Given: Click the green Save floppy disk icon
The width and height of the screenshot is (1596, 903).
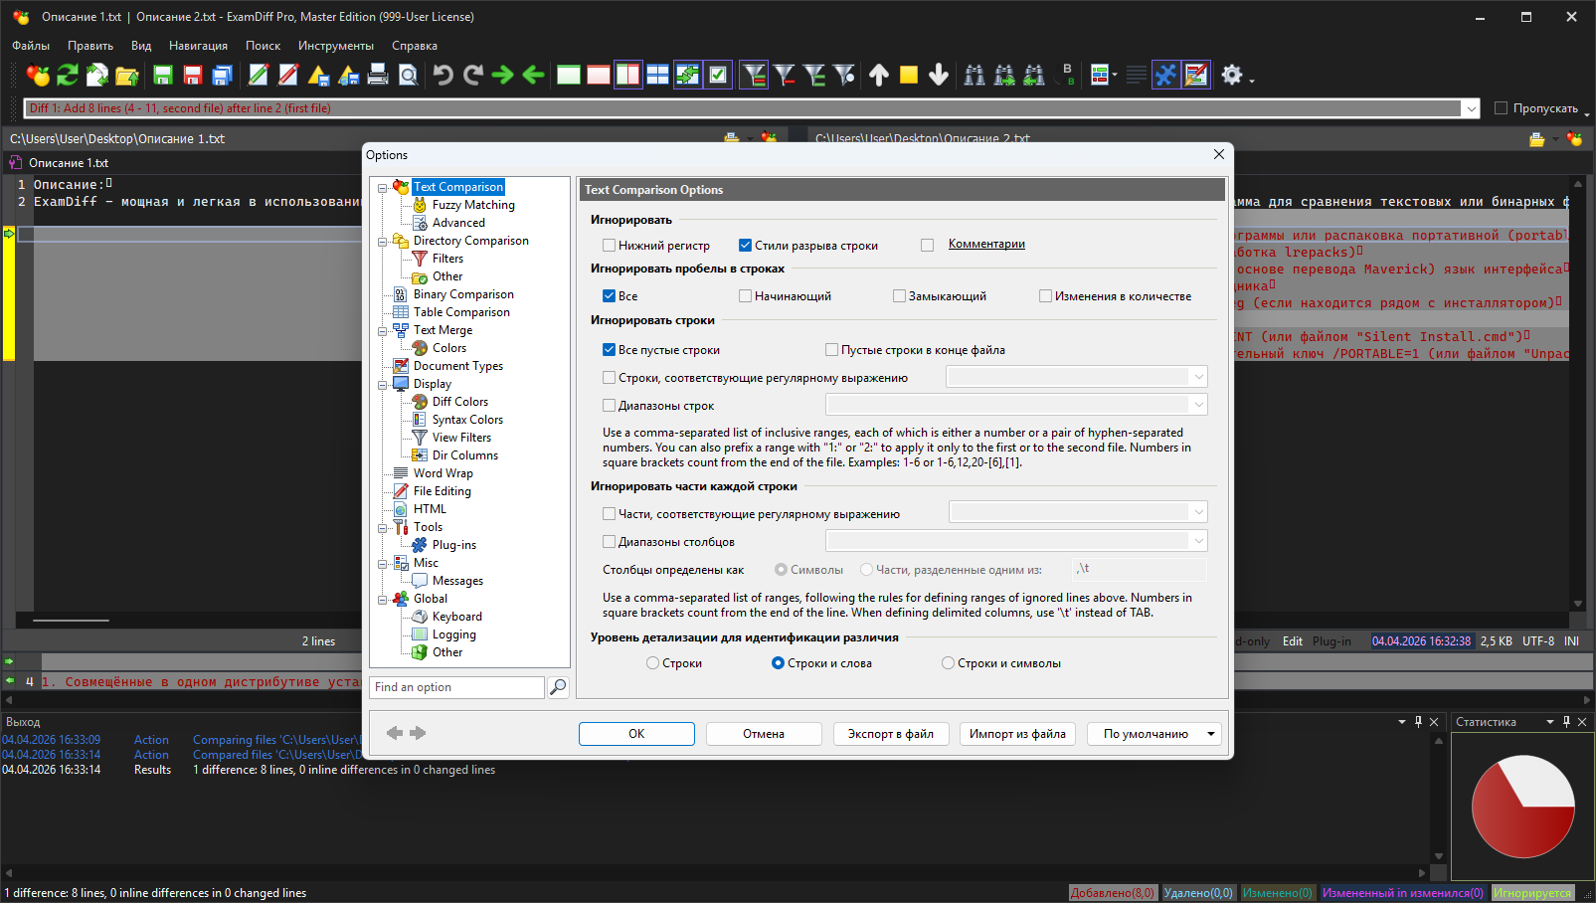Looking at the screenshot, I should [163, 75].
